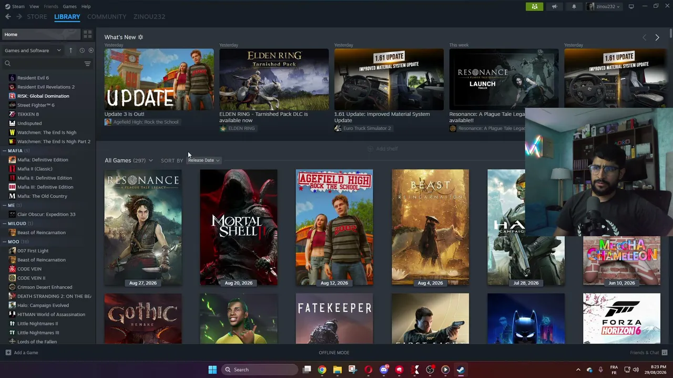
Task: Open the notifications bell
Action: pyautogui.click(x=574, y=6)
